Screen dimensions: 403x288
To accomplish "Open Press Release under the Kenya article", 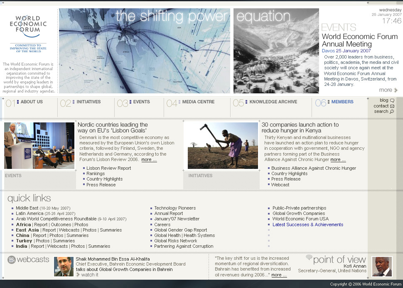I will pos(286,179).
